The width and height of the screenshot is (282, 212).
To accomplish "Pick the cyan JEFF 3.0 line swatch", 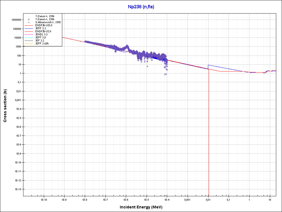I will click(x=29, y=38).
